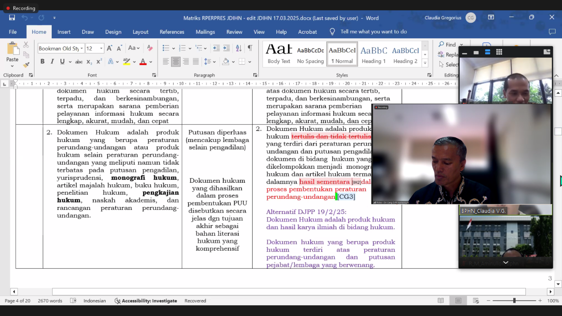This screenshot has width=562, height=316.
Task: Increase paragraph indent
Action: [x=227, y=48]
